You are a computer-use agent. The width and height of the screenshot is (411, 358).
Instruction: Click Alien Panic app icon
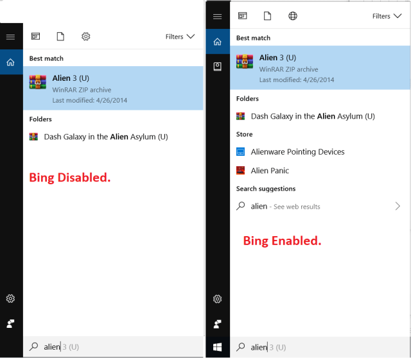tap(240, 171)
